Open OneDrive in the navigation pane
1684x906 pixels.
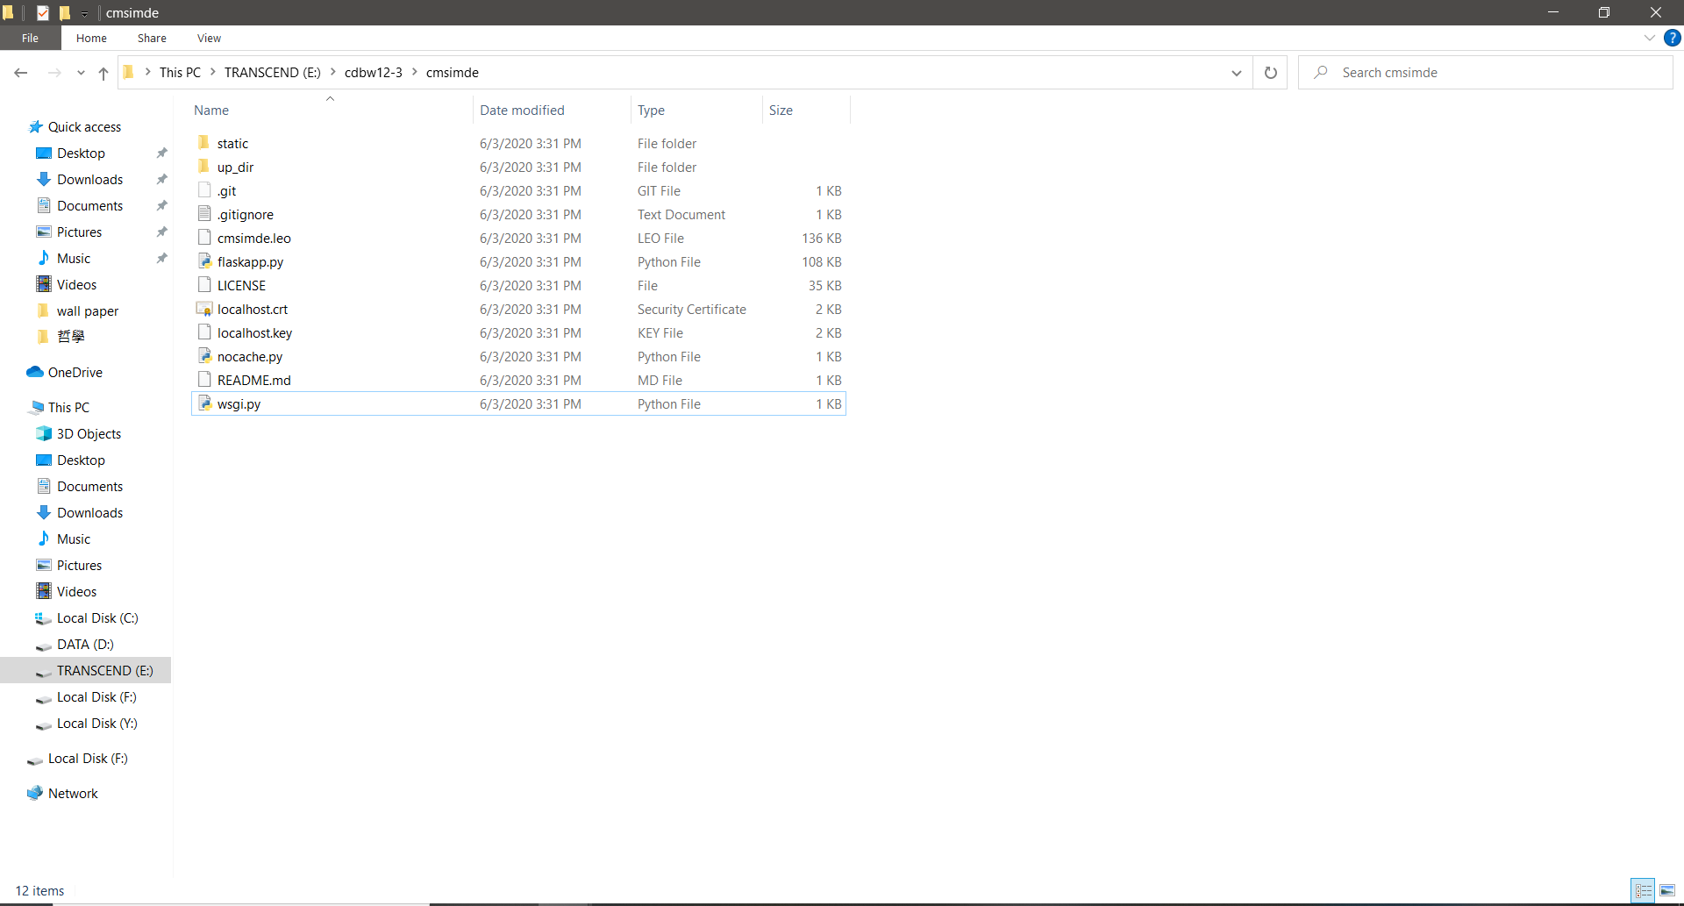(75, 373)
